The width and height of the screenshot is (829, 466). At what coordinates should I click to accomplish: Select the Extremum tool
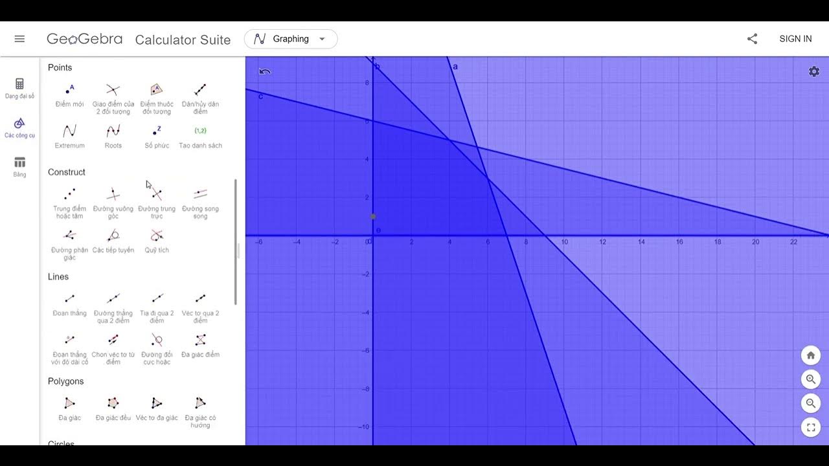pos(69,137)
